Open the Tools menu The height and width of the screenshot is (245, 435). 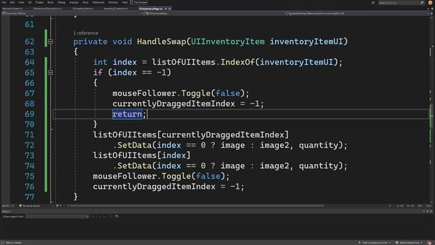[85, 2]
